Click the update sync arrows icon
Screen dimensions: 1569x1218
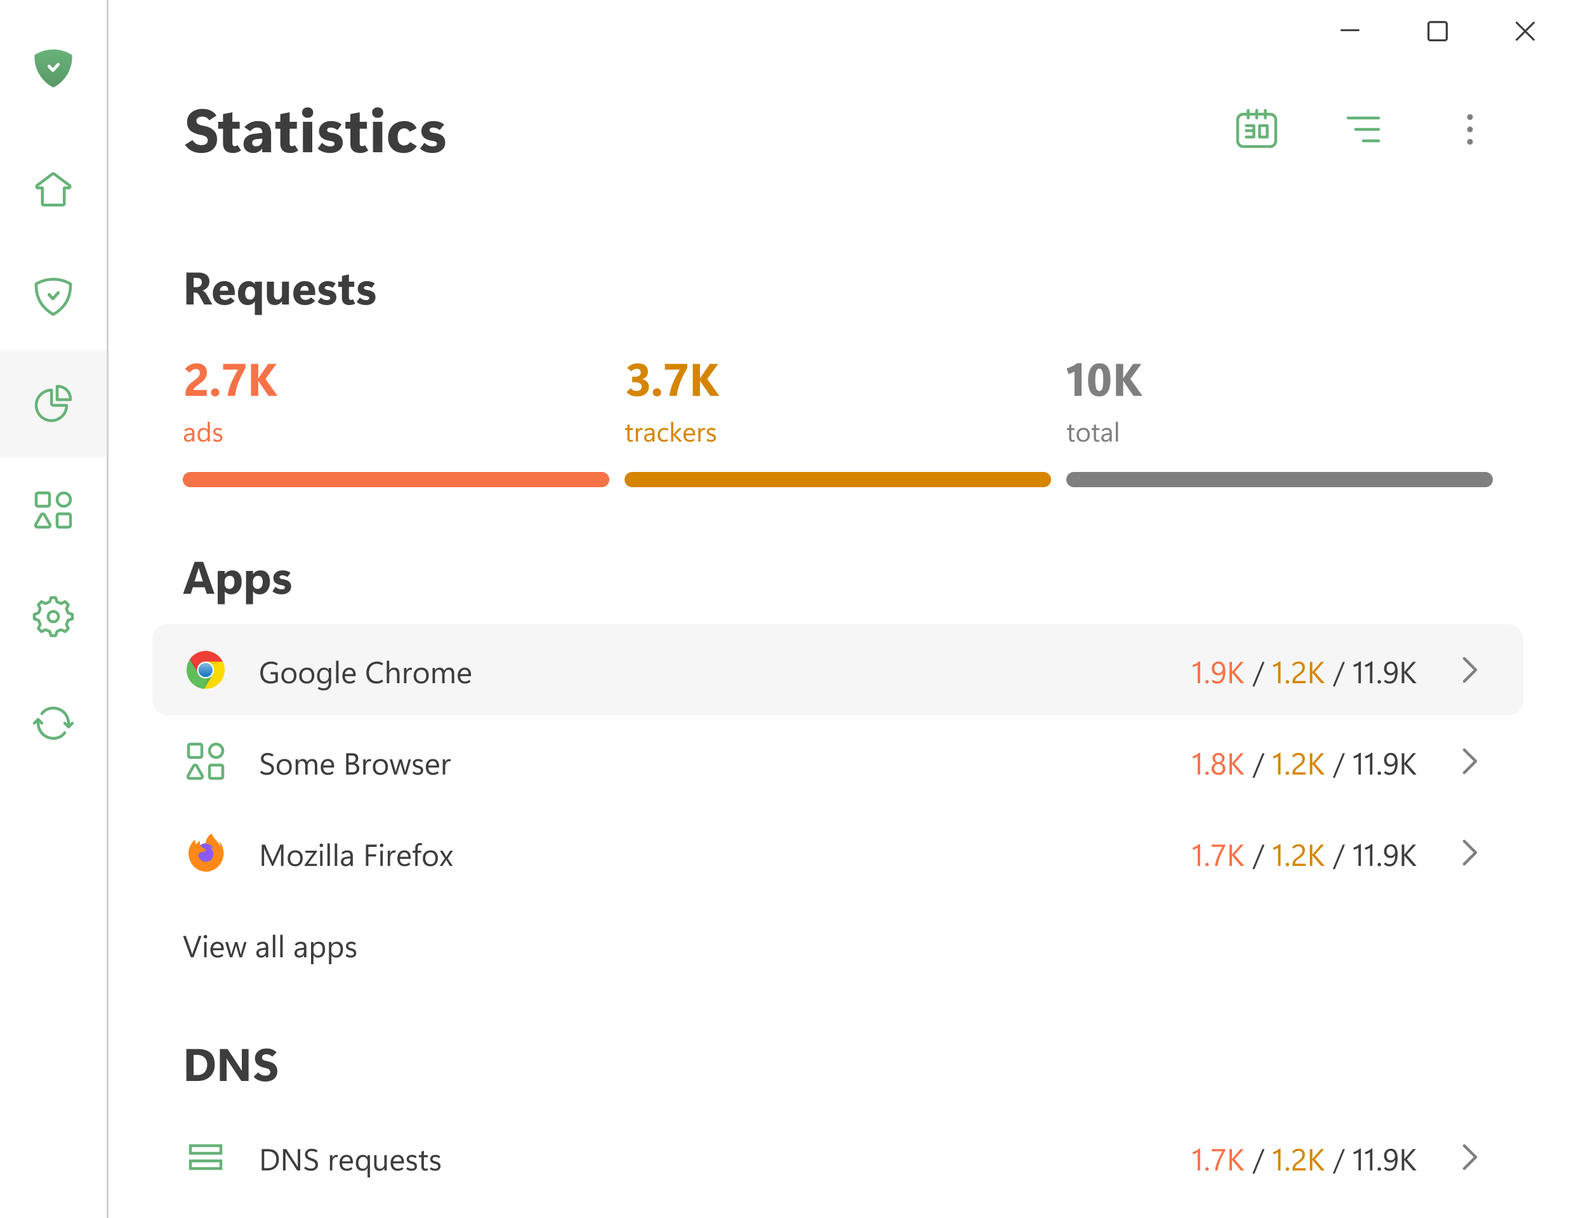[53, 723]
